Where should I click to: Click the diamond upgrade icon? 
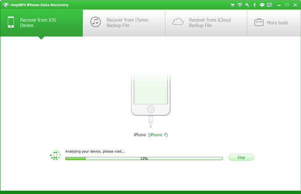(240, 5)
